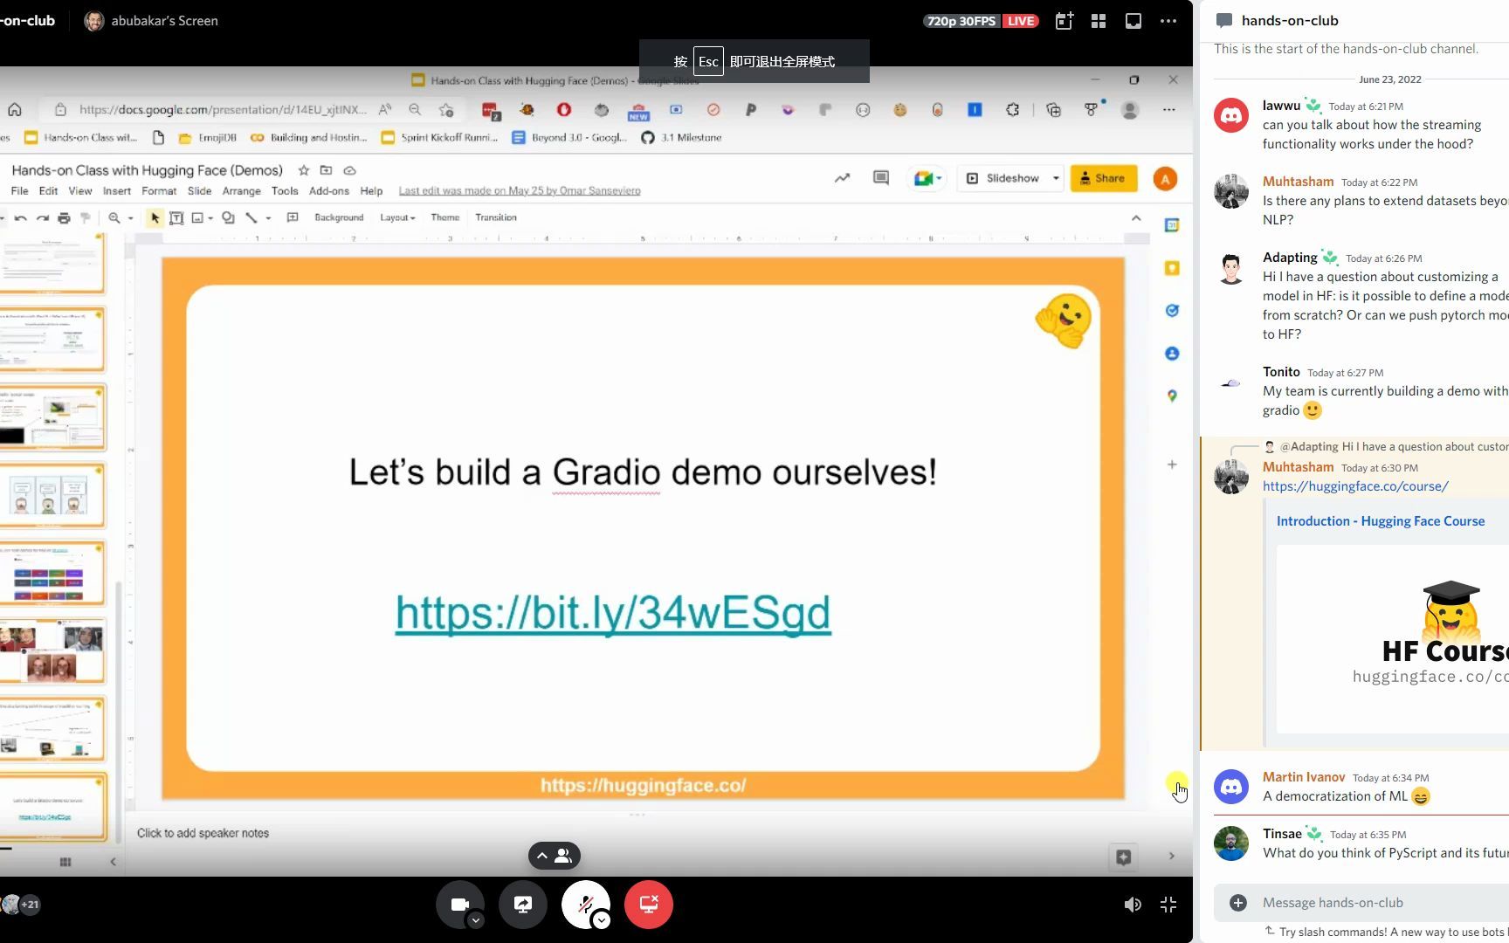Image resolution: width=1509 pixels, height=943 pixels.
Task: Open the Format menu in Google Slides
Action: [x=159, y=191]
